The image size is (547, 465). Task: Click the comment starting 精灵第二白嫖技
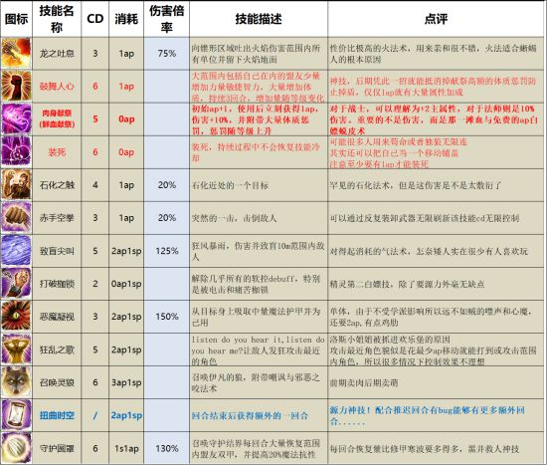[x=407, y=284]
